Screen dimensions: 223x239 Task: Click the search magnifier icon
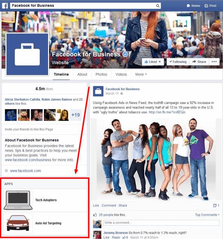[x=158, y=6]
